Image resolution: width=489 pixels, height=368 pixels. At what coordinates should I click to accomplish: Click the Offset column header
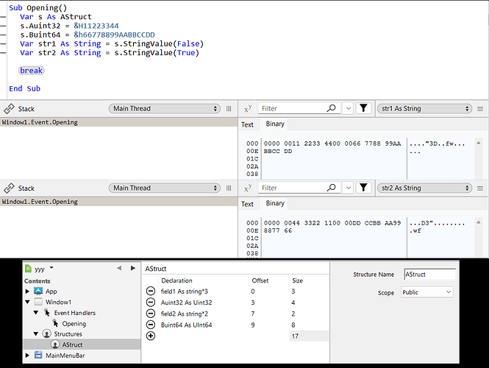260,280
